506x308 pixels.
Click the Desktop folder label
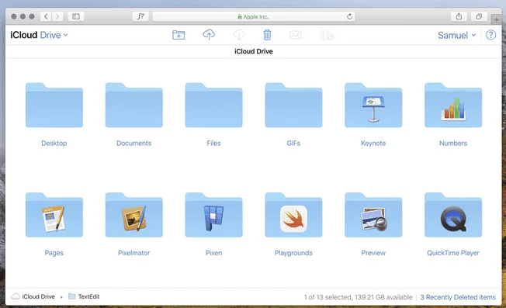[x=54, y=144]
